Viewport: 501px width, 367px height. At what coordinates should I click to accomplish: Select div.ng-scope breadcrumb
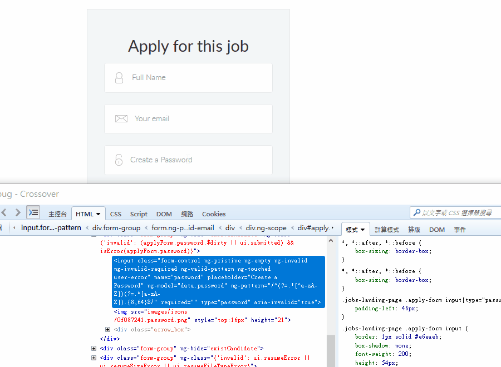(266, 228)
